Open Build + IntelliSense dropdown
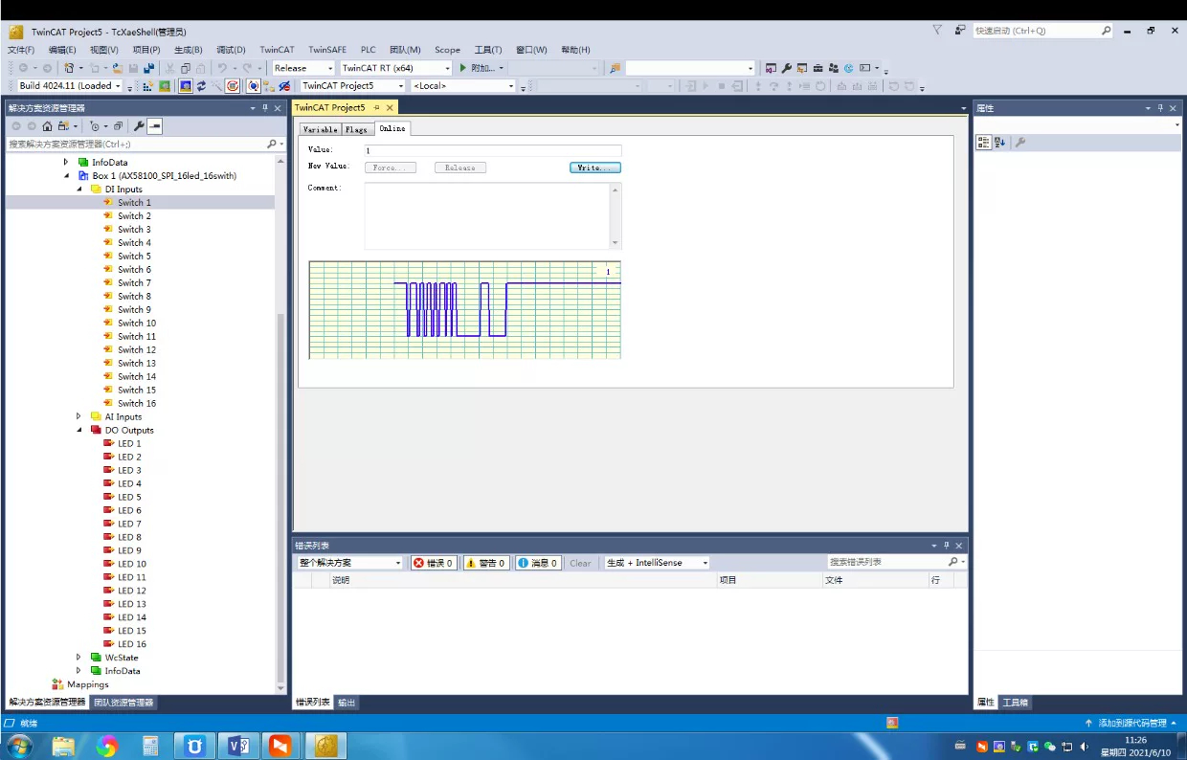Image resolution: width=1187 pixels, height=760 pixels. click(657, 563)
